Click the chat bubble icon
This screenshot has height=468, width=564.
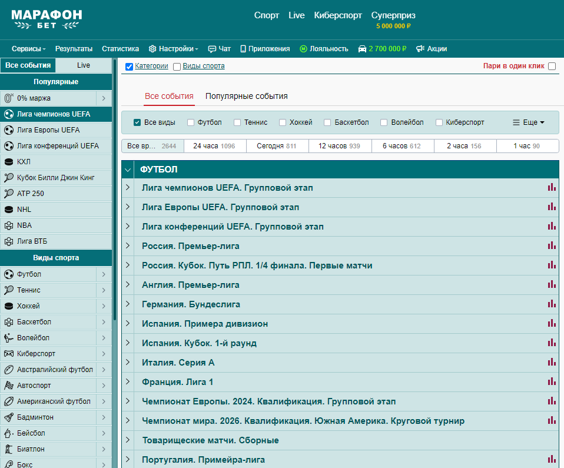click(x=212, y=49)
